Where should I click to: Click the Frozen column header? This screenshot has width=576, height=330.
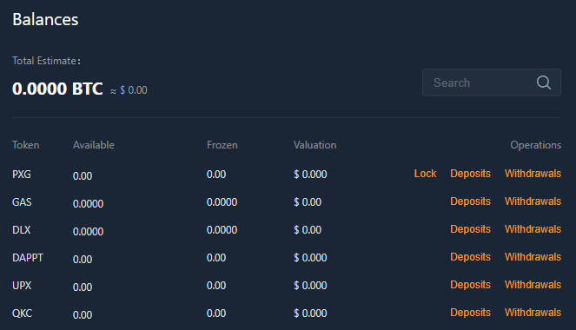[222, 145]
